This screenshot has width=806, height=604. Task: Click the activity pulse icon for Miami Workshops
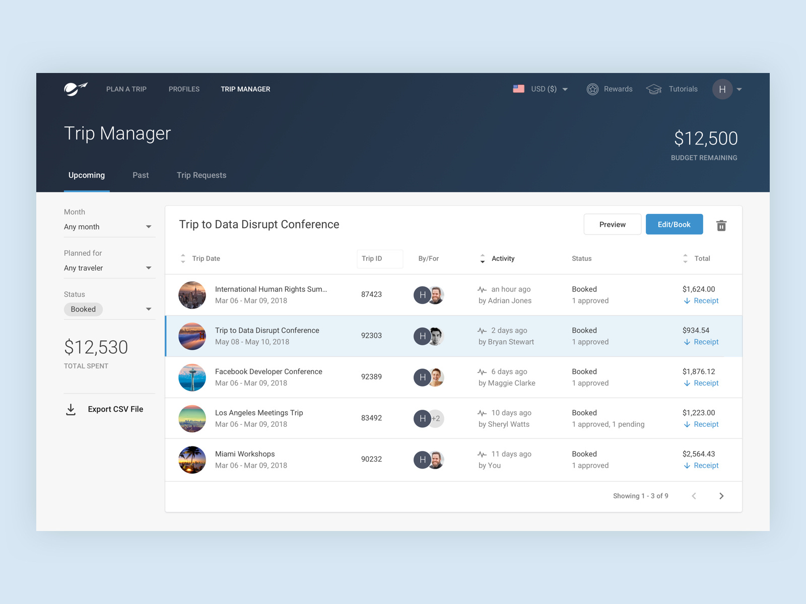(x=482, y=454)
